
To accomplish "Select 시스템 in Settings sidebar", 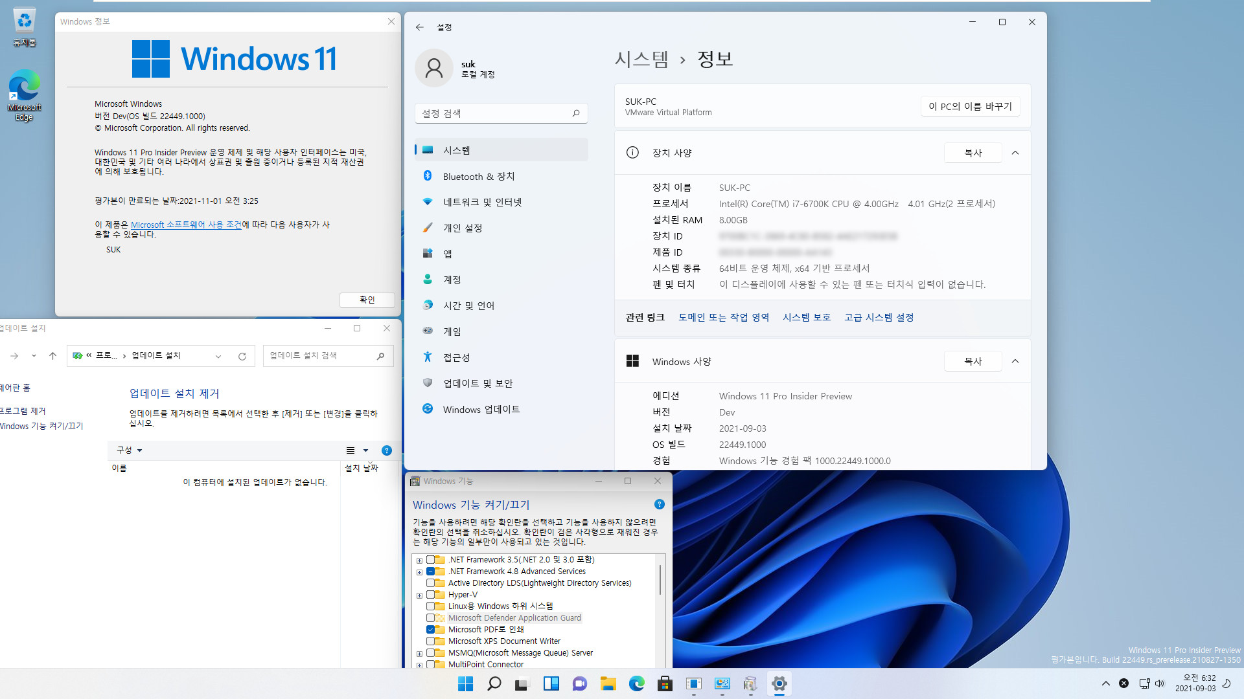I will pyautogui.click(x=501, y=150).
